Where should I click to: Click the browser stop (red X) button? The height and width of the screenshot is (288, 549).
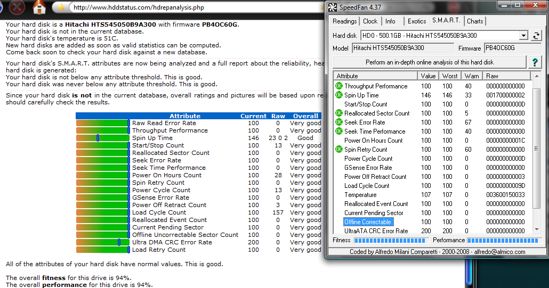click(x=17, y=6)
